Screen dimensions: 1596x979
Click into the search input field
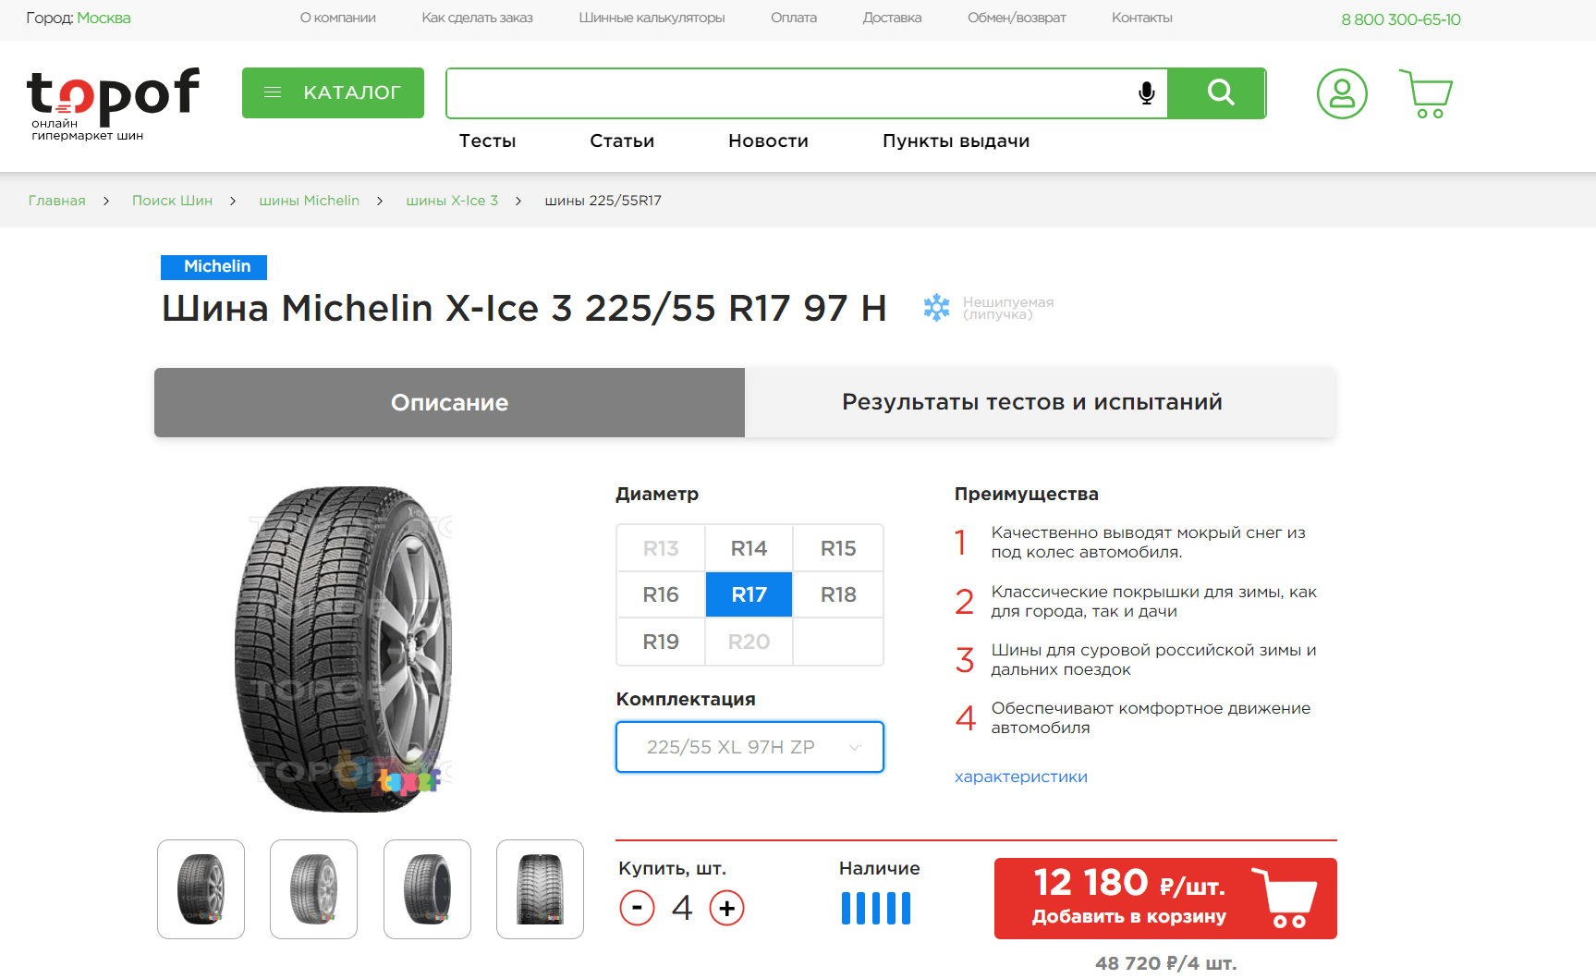(790, 93)
